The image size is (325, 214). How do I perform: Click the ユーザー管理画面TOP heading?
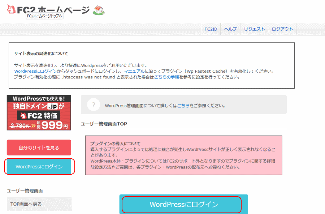pyautogui.click(x=104, y=124)
